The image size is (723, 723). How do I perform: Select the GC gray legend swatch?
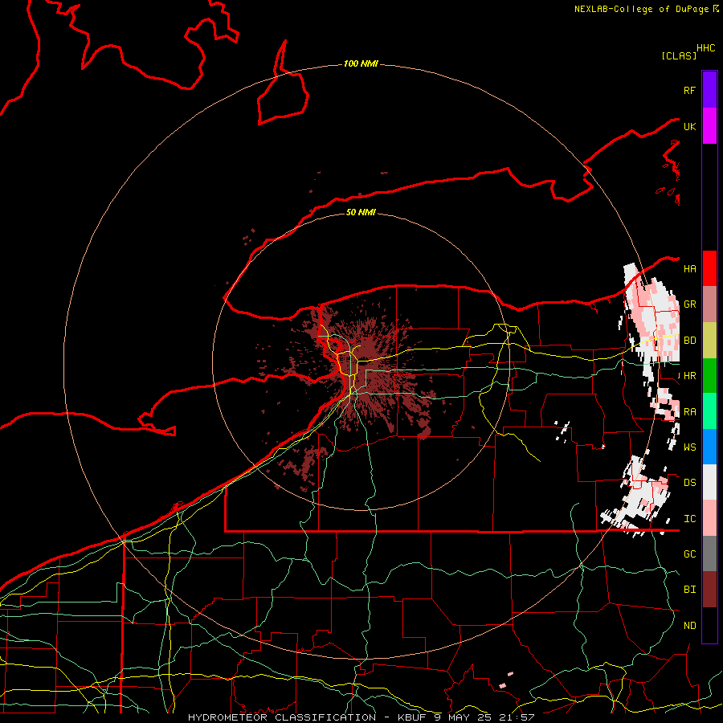[709, 553]
